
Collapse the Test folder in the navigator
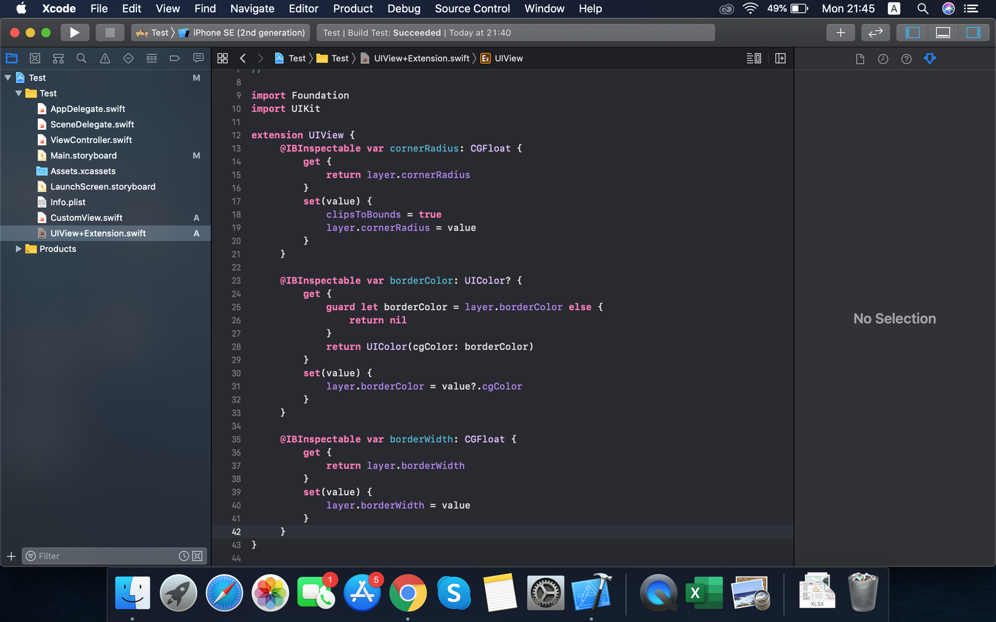pyautogui.click(x=18, y=93)
